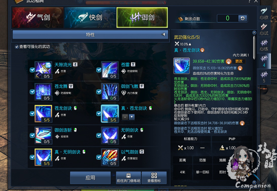
Task: Click the down arrow under 真·苍龙剑诀
Action: [x=132, y=117]
